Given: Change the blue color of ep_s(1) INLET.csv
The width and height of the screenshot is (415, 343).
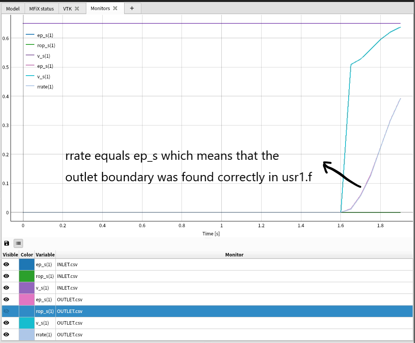Looking at the screenshot, I should [27, 265].
